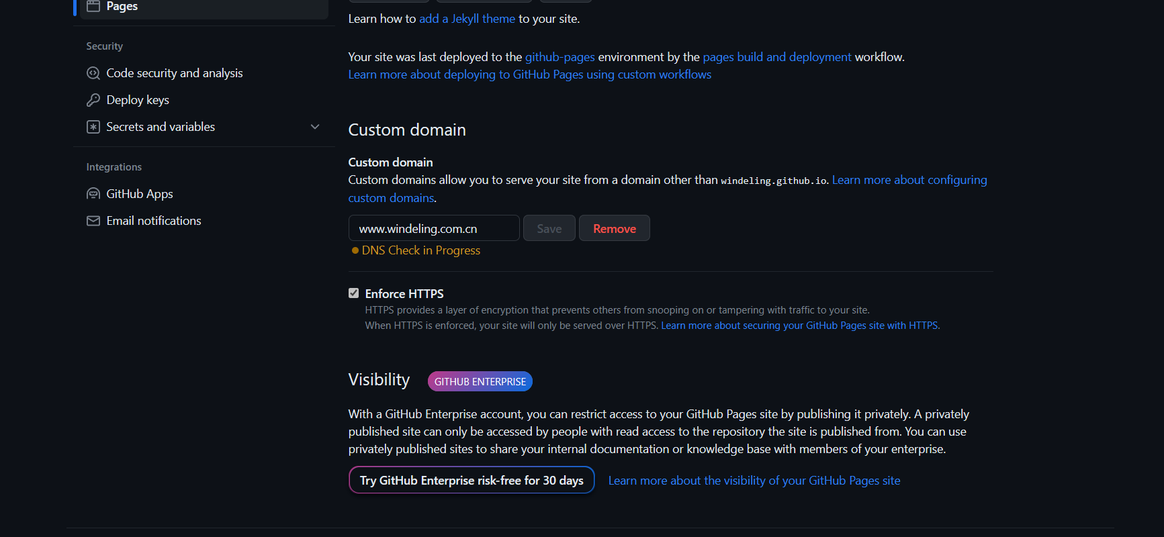The height and width of the screenshot is (537, 1164).
Task: Open 'Learn more about configuring custom domains' link
Action: point(909,180)
